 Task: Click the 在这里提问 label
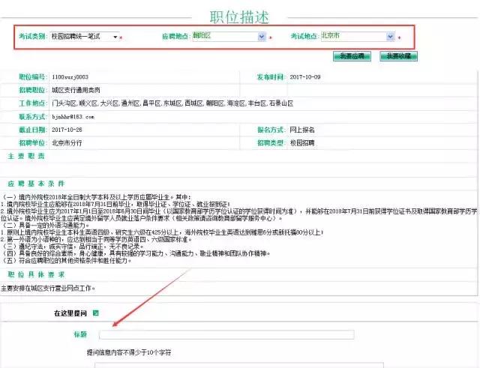click(70, 313)
